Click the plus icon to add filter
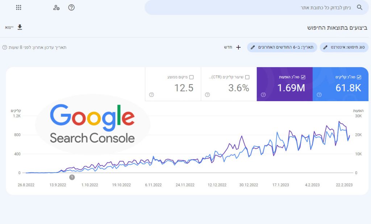 click(238, 47)
